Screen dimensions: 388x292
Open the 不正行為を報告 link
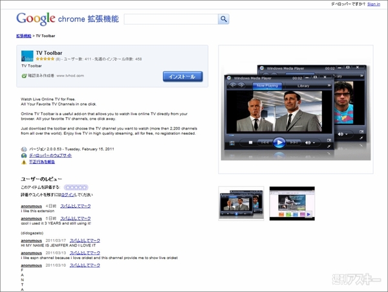pos(42,162)
